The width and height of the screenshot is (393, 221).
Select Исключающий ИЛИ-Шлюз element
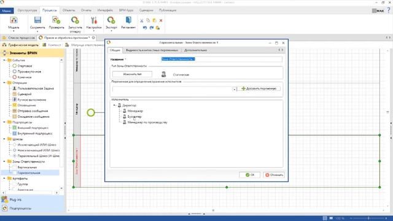[x=37, y=145]
